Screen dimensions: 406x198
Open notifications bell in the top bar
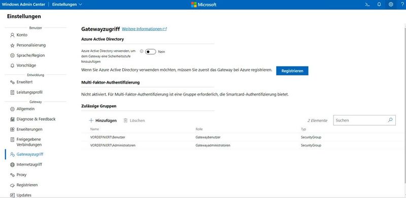click(379, 5)
